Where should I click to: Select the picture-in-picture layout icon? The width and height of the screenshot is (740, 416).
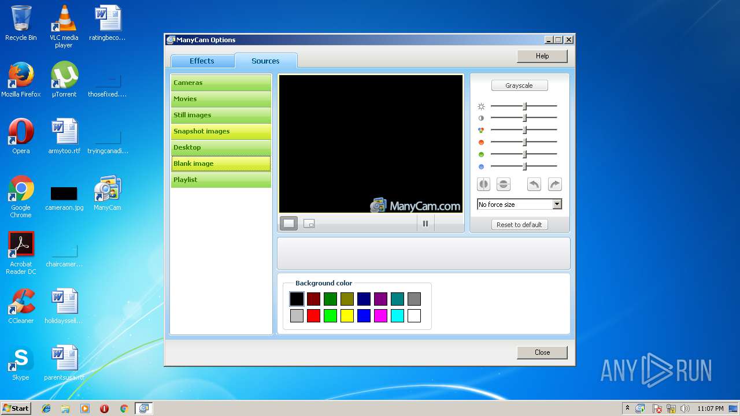tap(309, 224)
